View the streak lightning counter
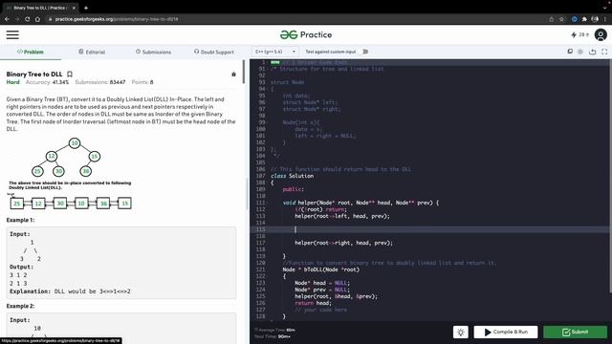 point(579,34)
